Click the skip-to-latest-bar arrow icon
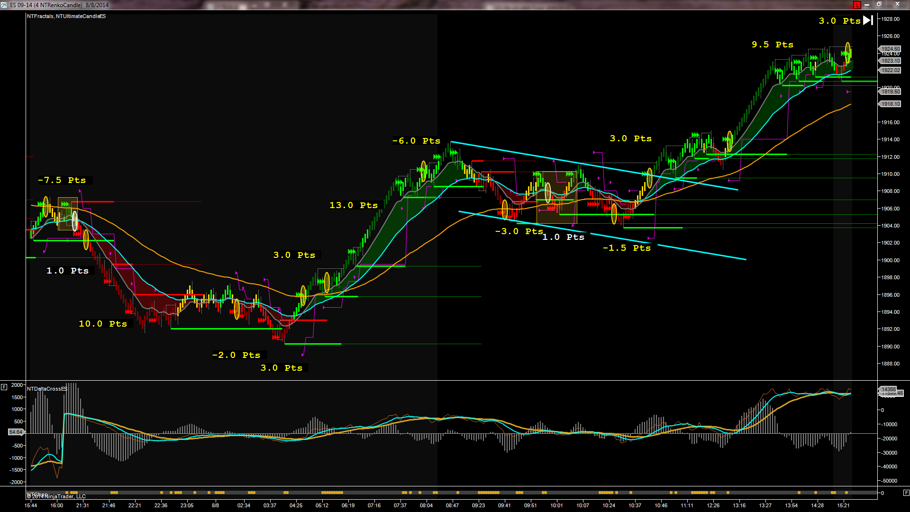The width and height of the screenshot is (910, 512). click(868, 20)
